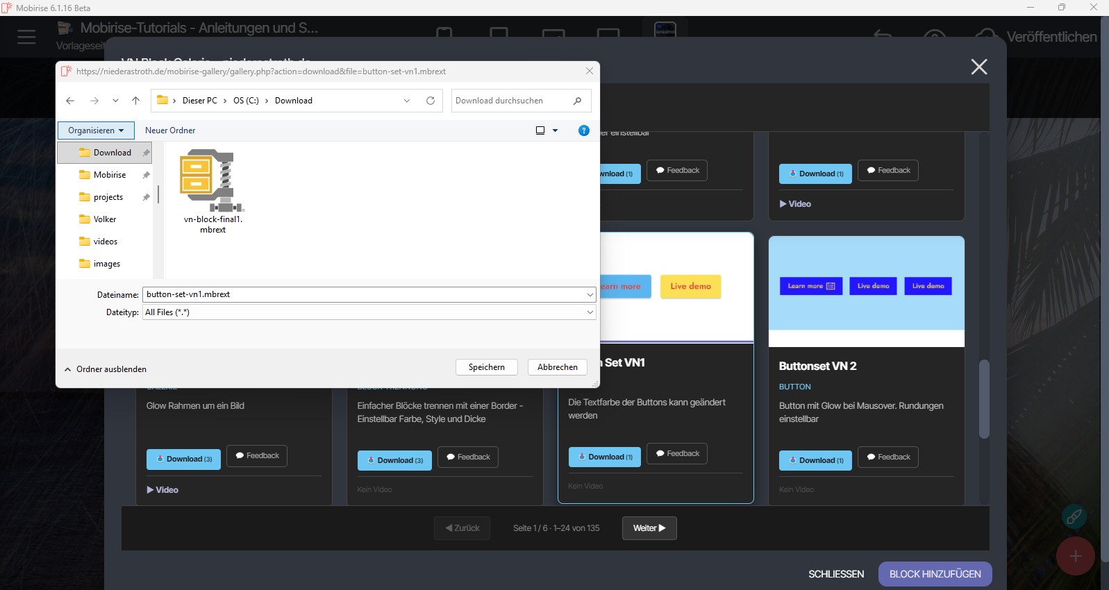Close the Mobirise block gallery overlay
This screenshot has width=1109, height=590.
coord(979,67)
